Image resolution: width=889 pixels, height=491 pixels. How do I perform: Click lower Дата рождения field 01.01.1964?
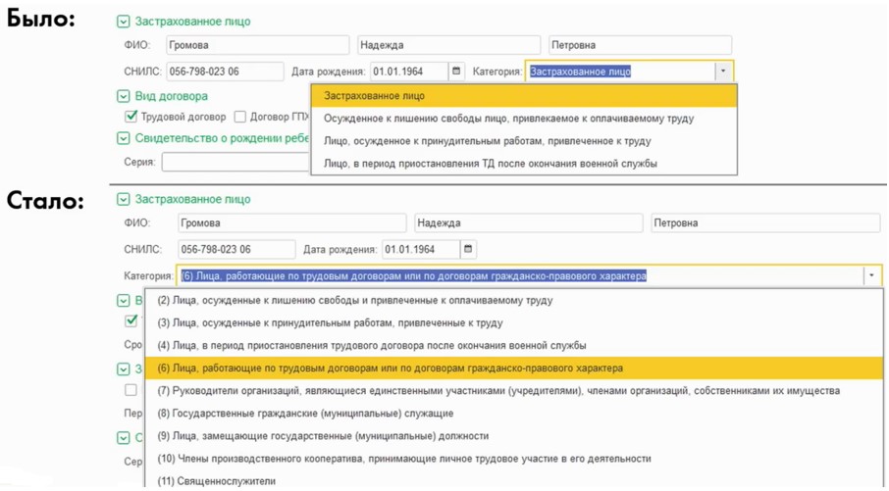click(421, 249)
